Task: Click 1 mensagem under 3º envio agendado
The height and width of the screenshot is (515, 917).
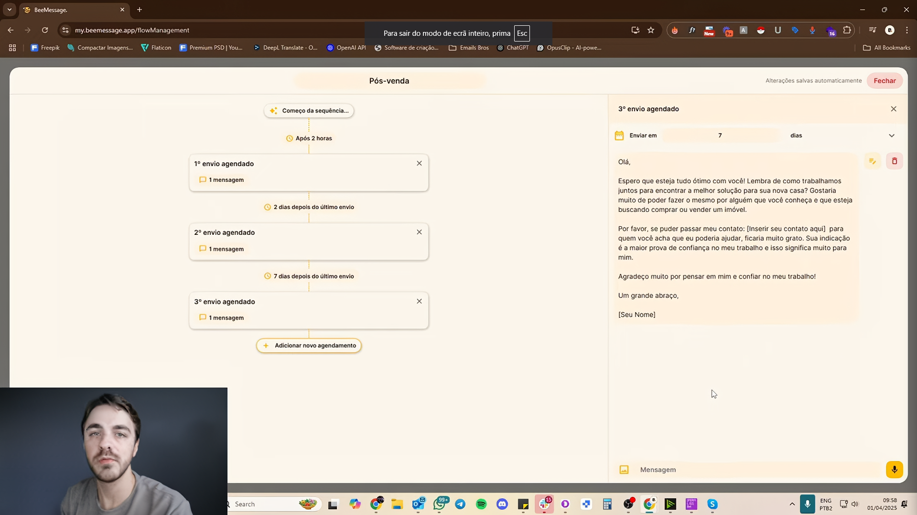Action: click(x=222, y=318)
